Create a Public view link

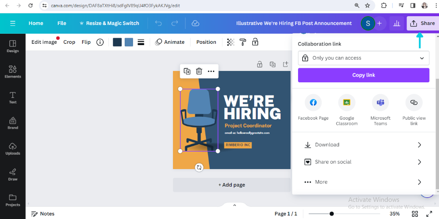(414, 110)
